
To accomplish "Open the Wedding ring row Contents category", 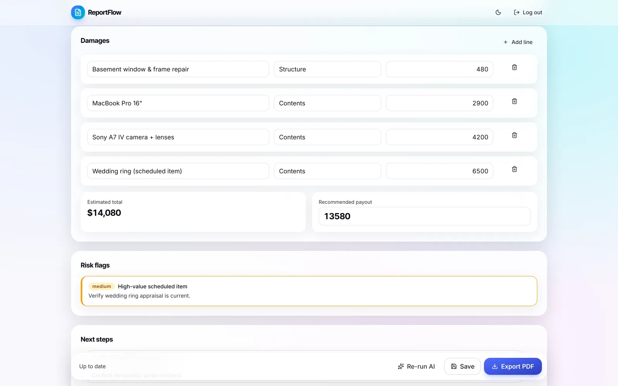I will (x=328, y=171).
